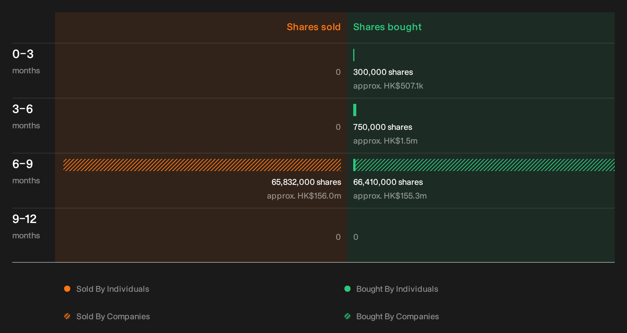Click the Bought By Individuals legend label

coord(397,289)
